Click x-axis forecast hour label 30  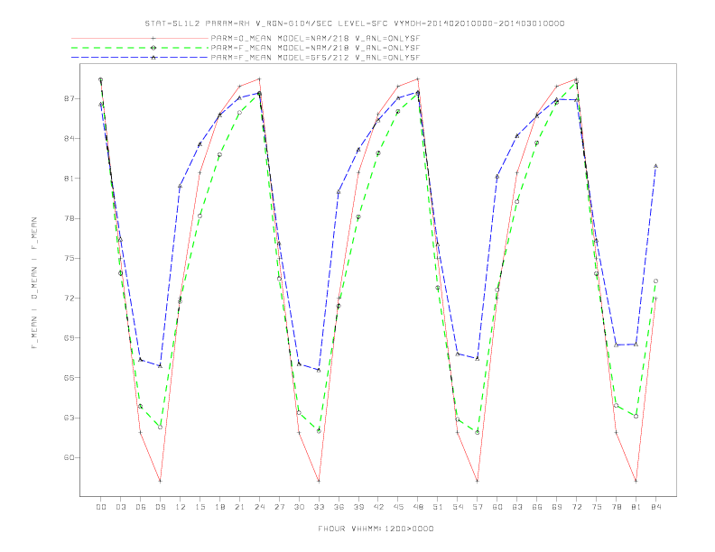[299, 507]
